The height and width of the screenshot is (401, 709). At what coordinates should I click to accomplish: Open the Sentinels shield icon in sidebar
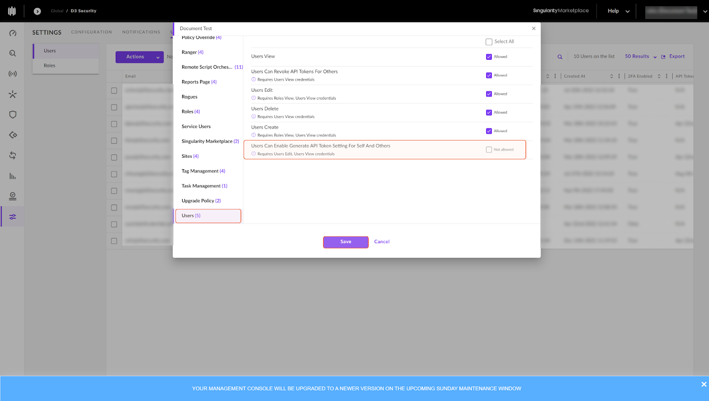click(x=13, y=115)
